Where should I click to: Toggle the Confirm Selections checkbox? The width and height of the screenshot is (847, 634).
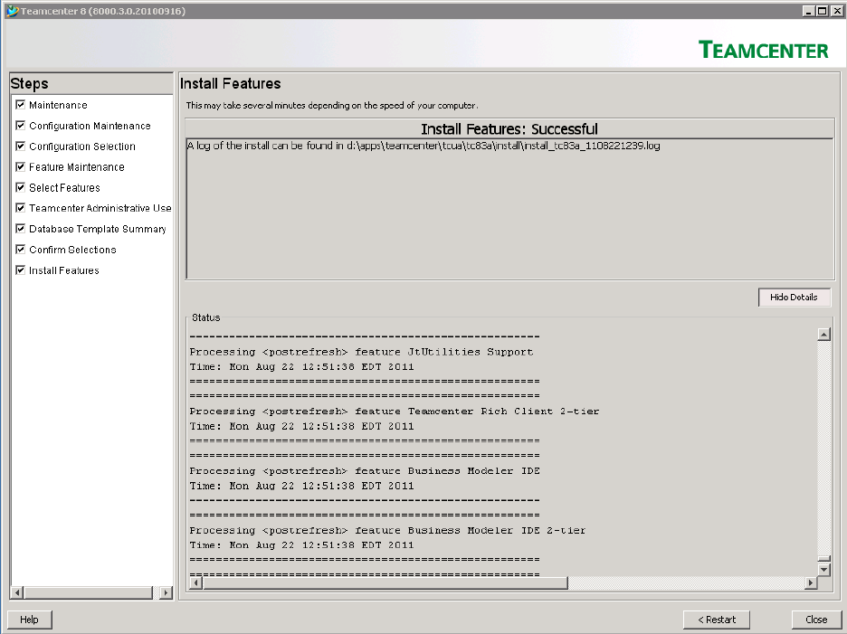(x=21, y=250)
